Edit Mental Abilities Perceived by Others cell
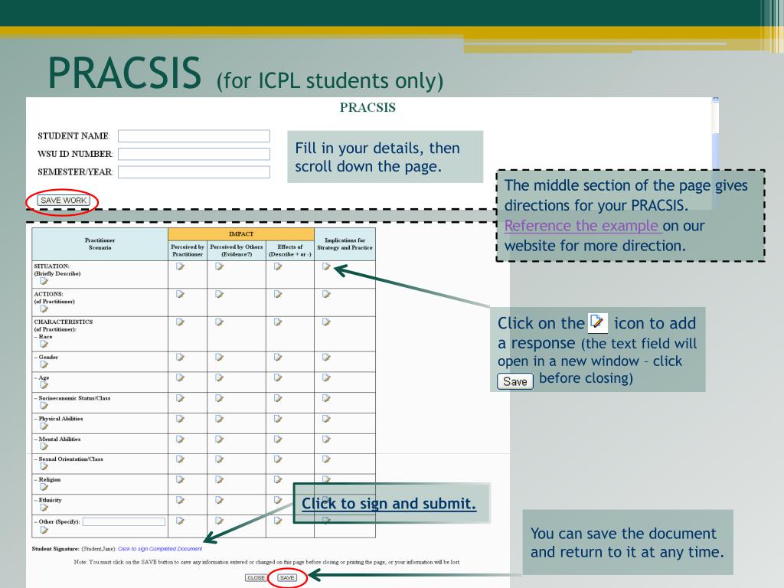This screenshot has height=588, width=784. [220, 439]
